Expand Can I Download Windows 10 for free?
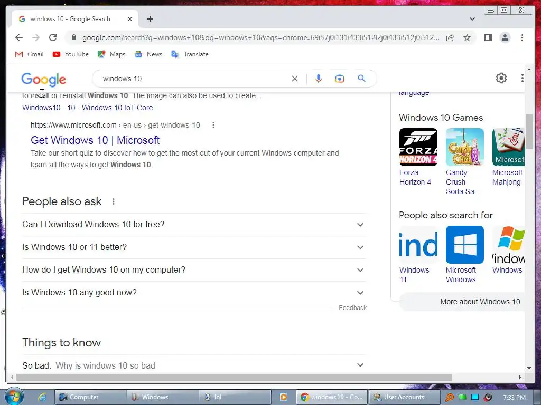The image size is (541, 405). (x=194, y=225)
